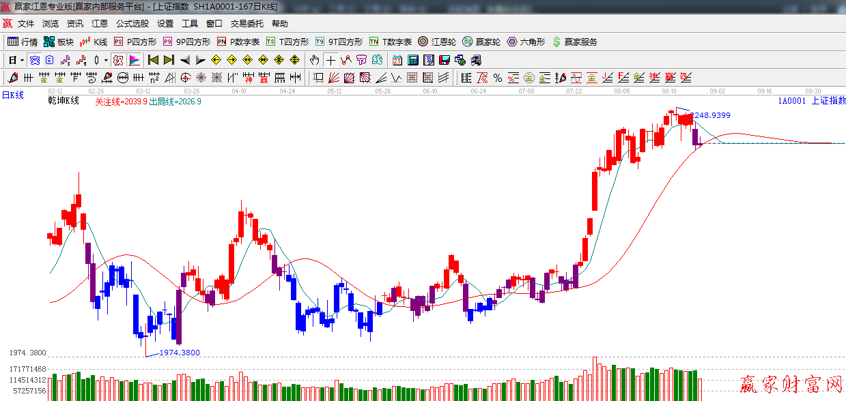Click the red floppy disk save icon
The height and width of the screenshot is (401, 846).
pyautogui.click(x=445, y=60)
